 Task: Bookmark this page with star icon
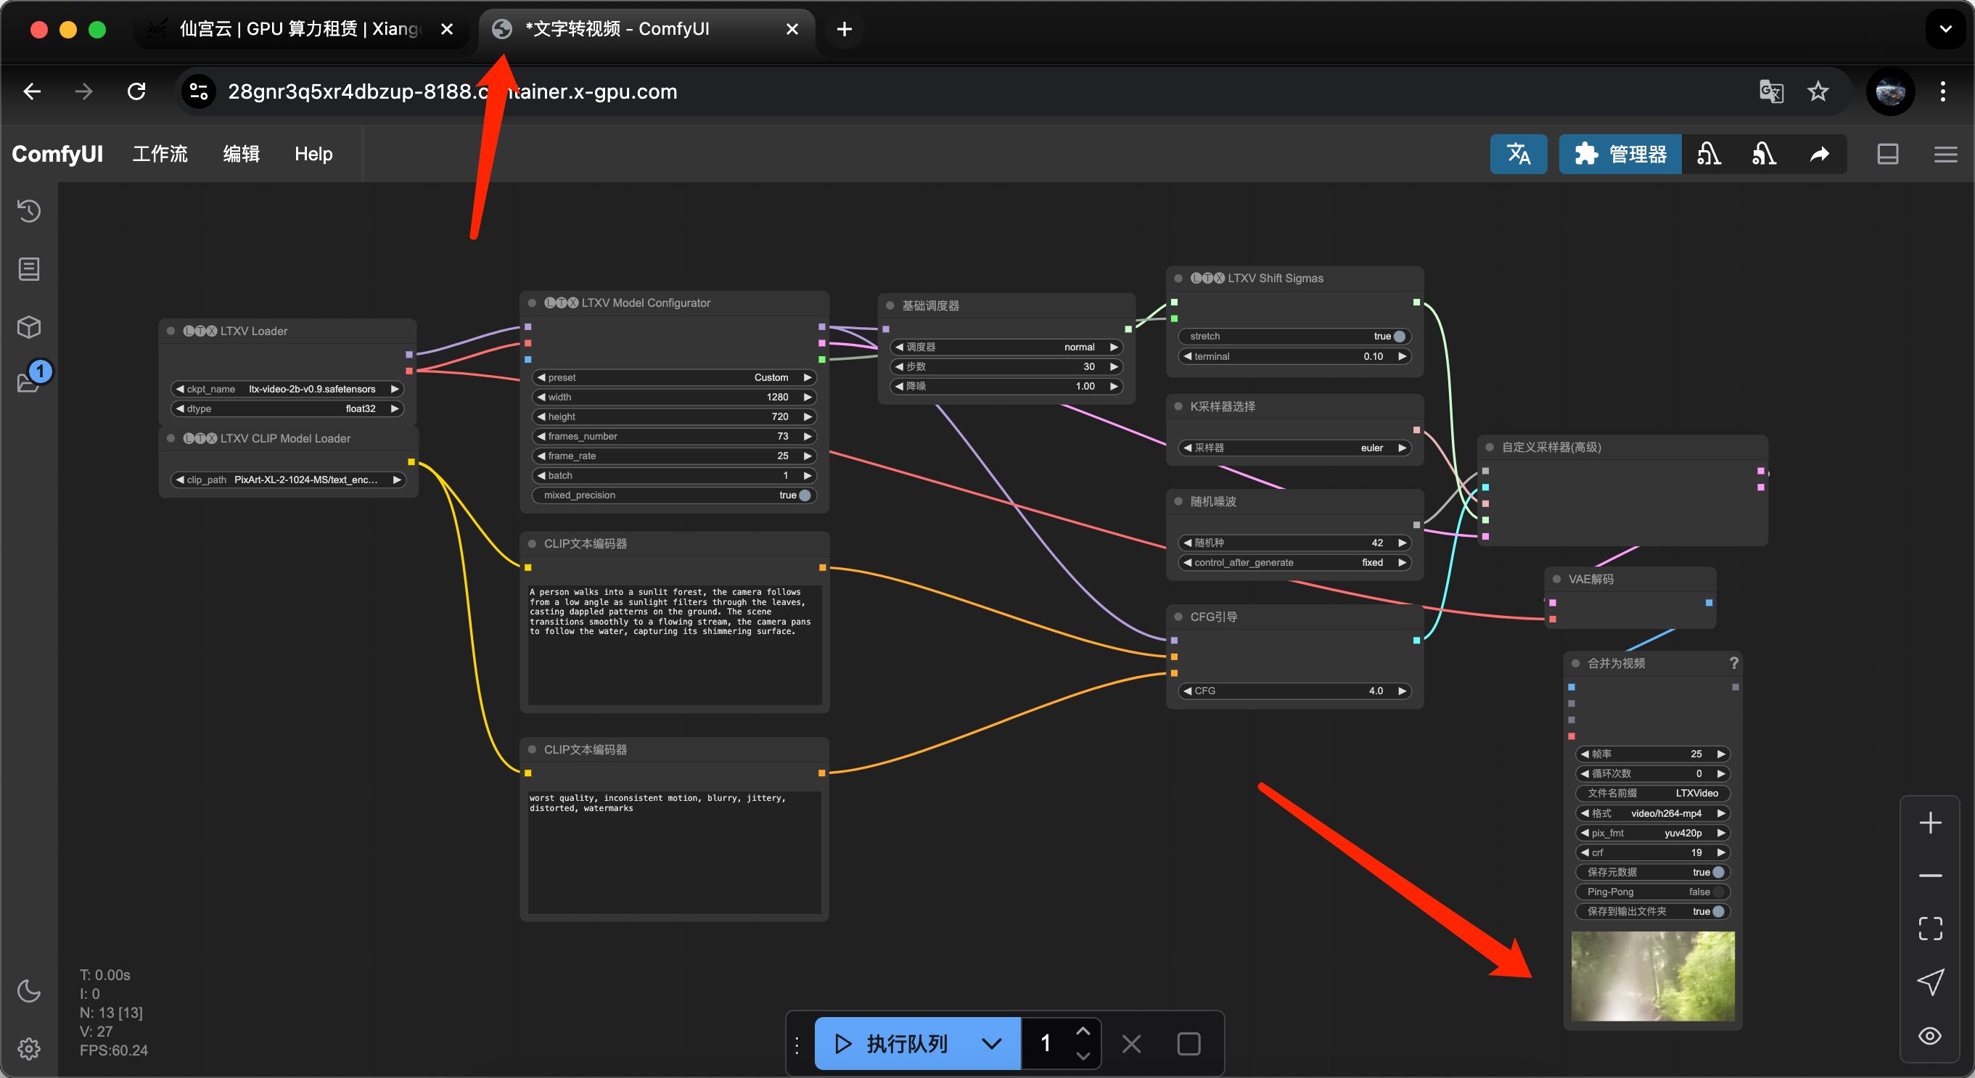1818,91
